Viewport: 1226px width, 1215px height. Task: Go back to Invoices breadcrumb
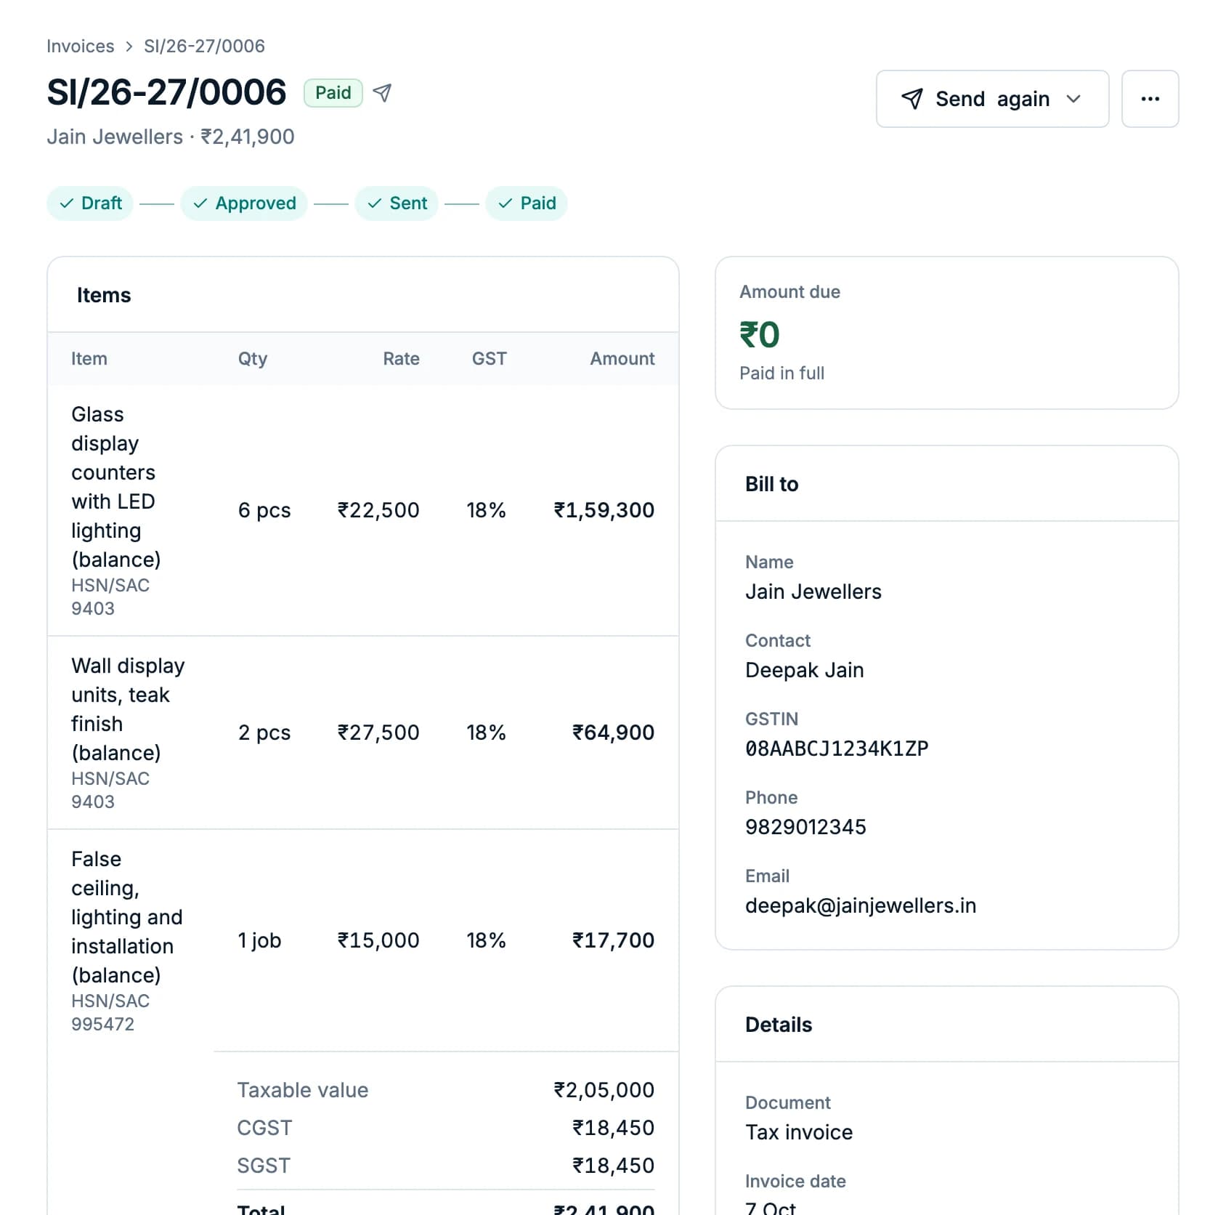click(80, 46)
